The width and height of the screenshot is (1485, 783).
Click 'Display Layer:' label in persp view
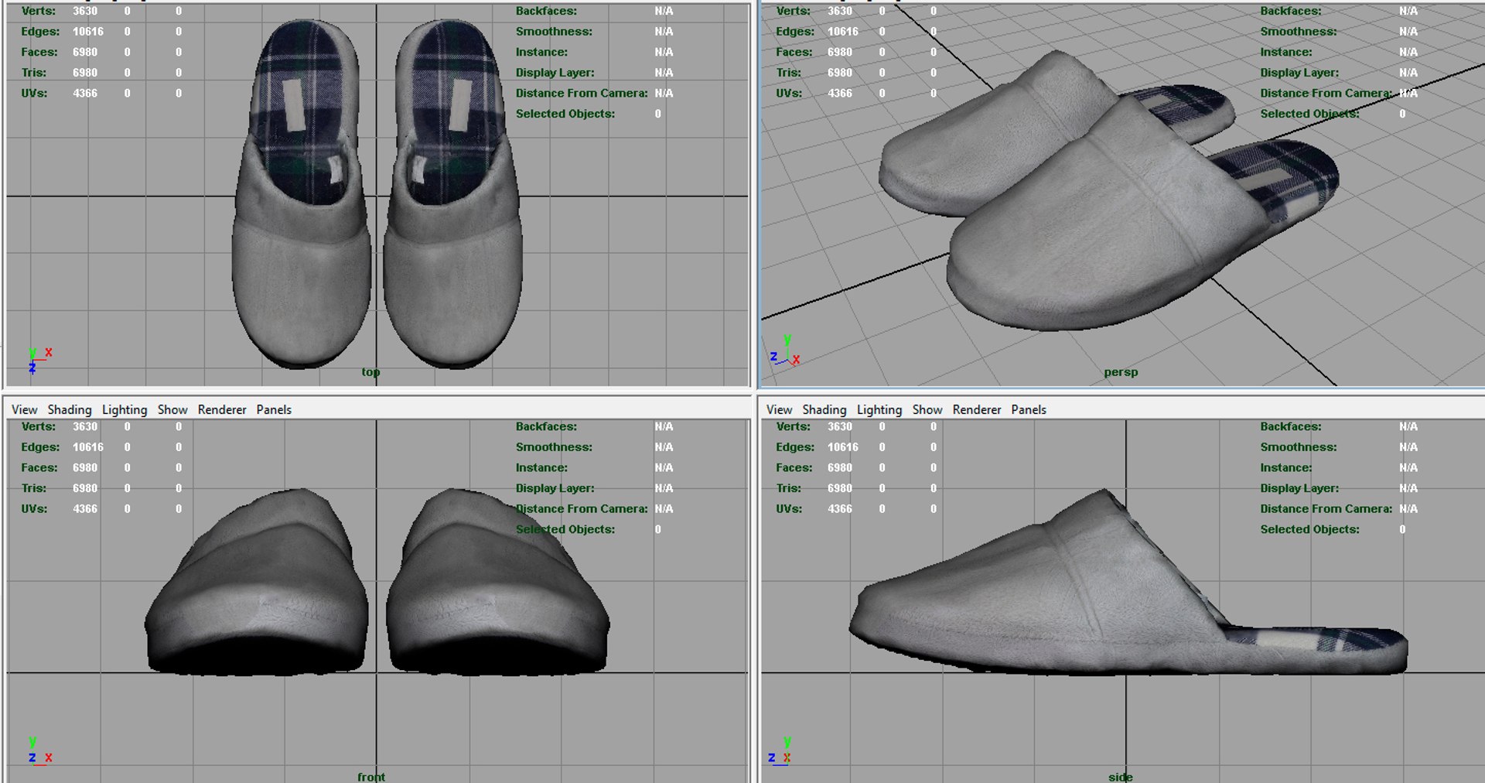point(1299,73)
